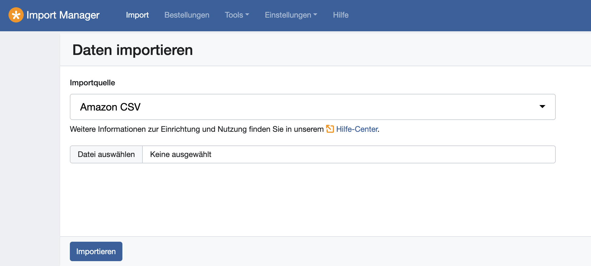Screen dimensions: 591x266
Task: Follow the Hilfe-Center link
Action: (357, 129)
